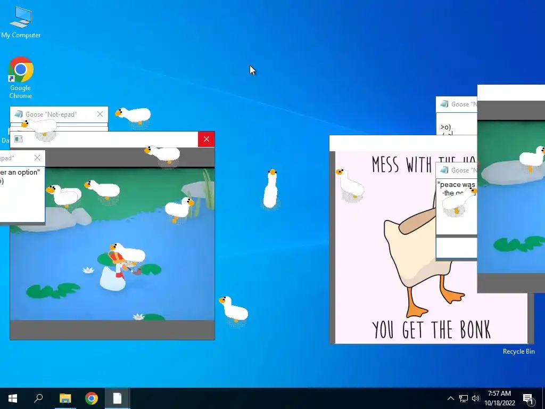The height and width of the screenshot is (409, 545).
Task: Click the ">o)" text in the Goose note
Action: (x=445, y=127)
